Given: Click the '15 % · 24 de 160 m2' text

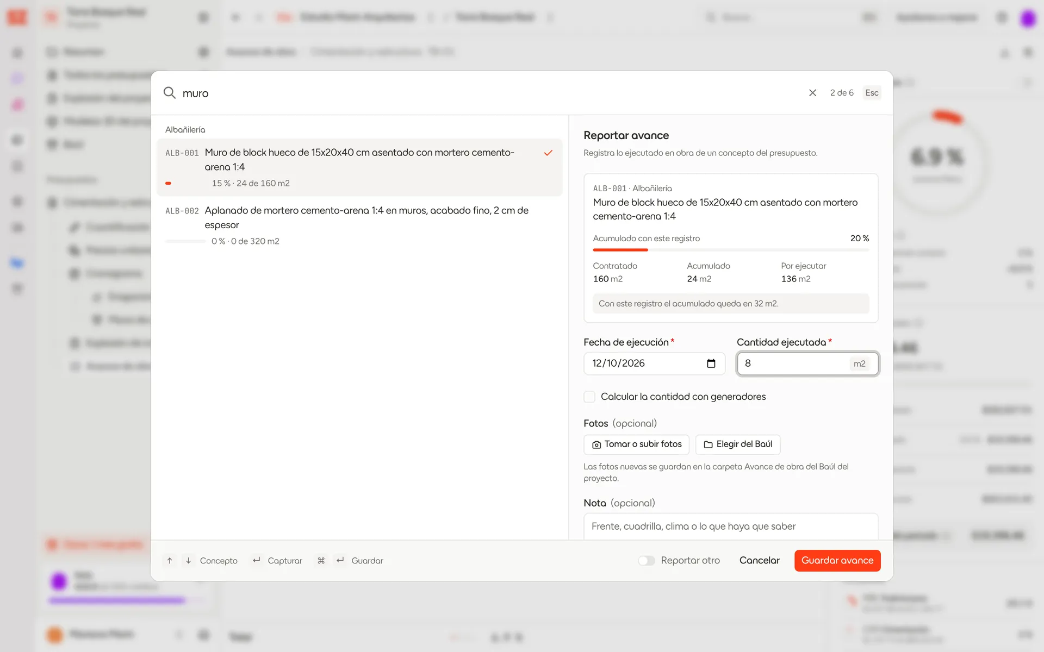Looking at the screenshot, I should 251,184.
